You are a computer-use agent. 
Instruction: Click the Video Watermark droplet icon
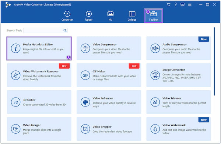click(155, 129)
